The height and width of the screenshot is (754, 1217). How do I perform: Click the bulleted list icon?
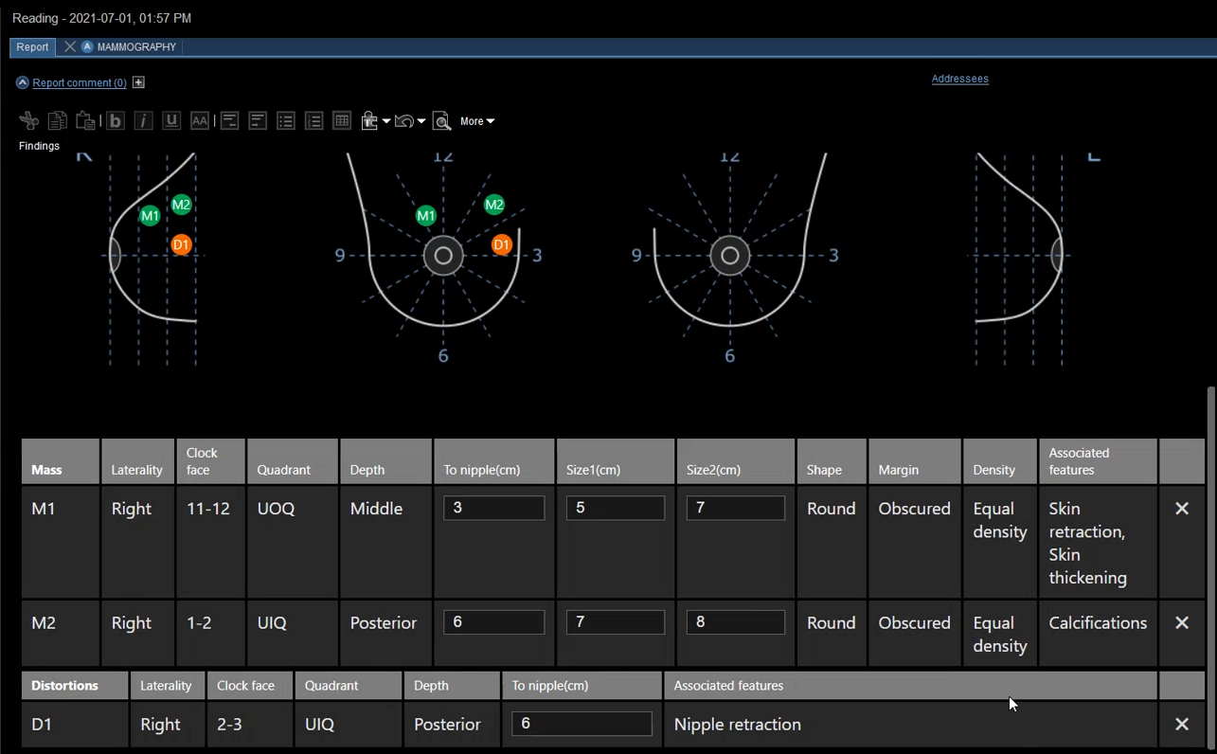coord(285,121)
